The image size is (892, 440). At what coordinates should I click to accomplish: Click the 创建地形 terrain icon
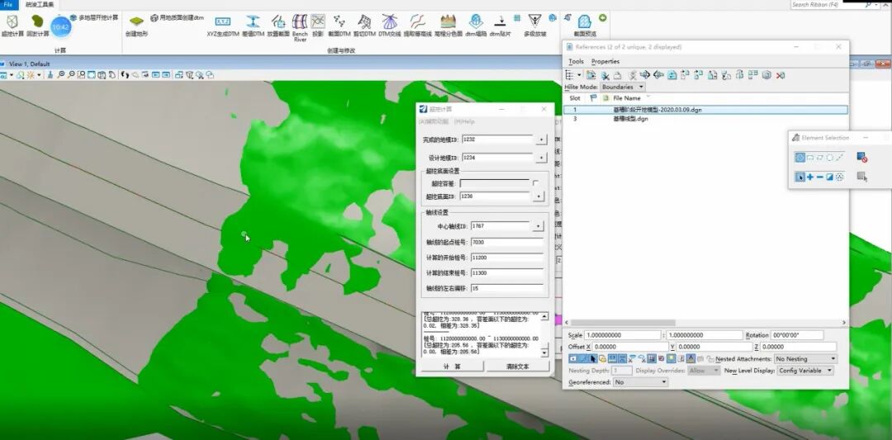136,24
